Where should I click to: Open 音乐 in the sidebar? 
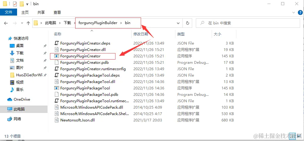[20, 89]
